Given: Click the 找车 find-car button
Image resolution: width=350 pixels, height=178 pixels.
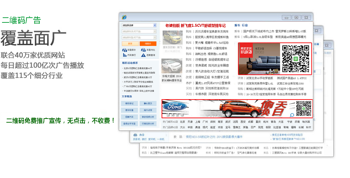Looking at the screenshot, I should pyautogui.click(x=130, y=43).
